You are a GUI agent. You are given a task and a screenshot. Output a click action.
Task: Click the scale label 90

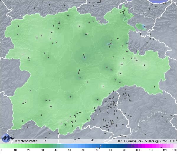124,150
